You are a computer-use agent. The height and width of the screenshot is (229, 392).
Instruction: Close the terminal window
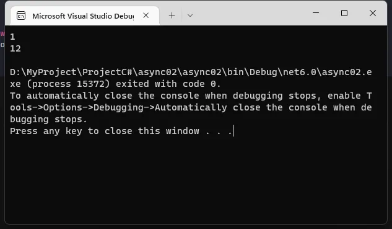tap(373, 13)
